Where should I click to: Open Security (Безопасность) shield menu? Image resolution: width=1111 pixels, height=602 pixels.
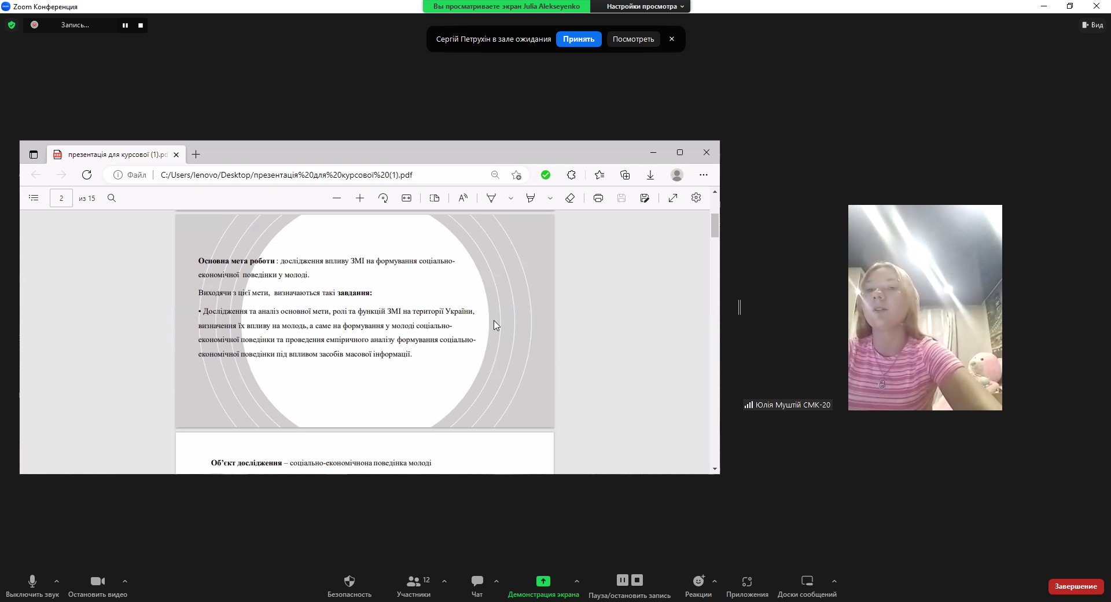[350, 586]
